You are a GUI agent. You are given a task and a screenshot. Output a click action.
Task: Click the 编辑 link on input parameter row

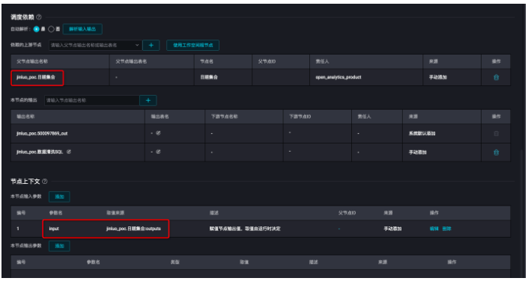point(434,229)
